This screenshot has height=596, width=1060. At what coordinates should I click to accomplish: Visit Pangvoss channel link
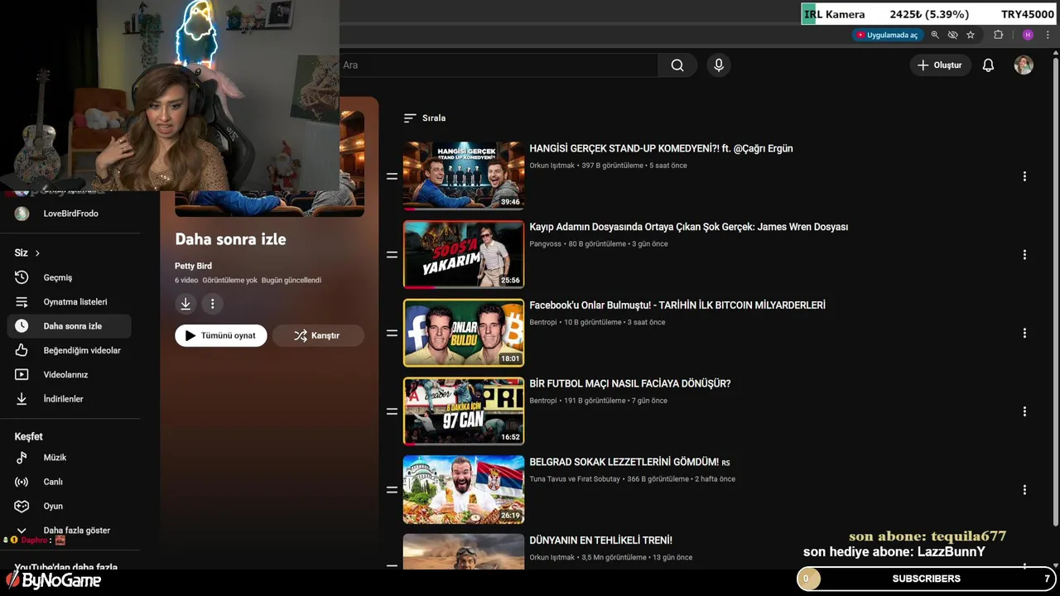[x=545, y=244]
